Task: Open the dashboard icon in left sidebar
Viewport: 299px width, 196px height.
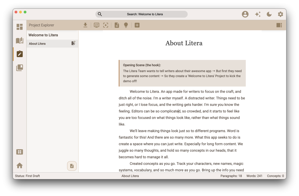Action: 20,27
